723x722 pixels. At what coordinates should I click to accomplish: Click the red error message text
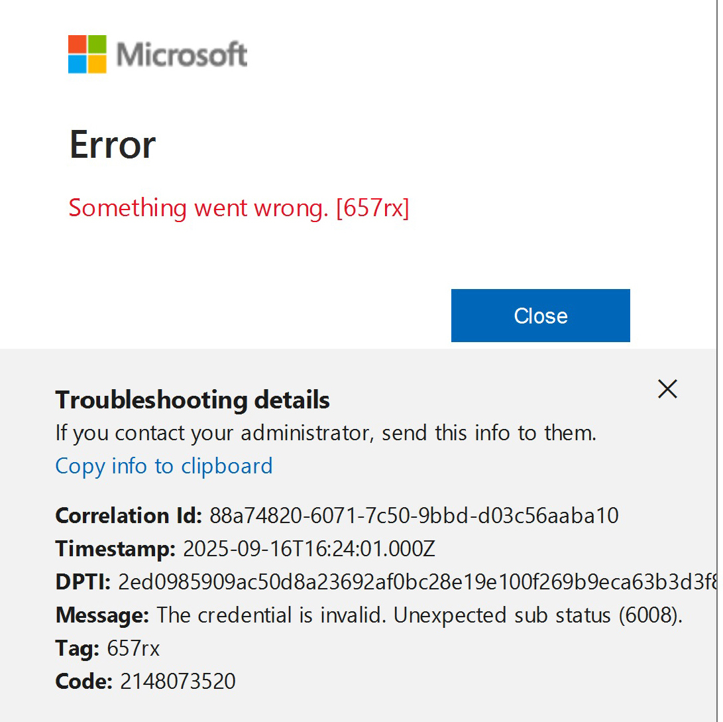coord(238,208)
